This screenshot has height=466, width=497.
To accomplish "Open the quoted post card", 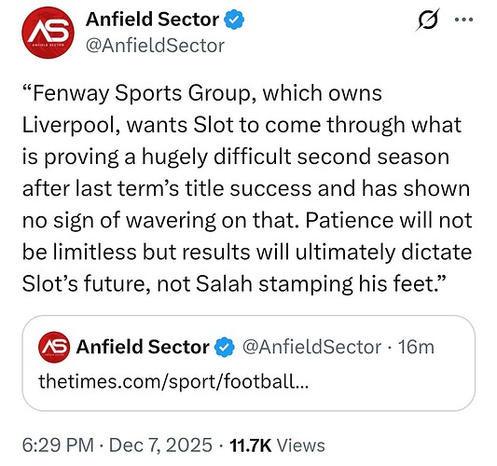I will click(x=248, y=363).
